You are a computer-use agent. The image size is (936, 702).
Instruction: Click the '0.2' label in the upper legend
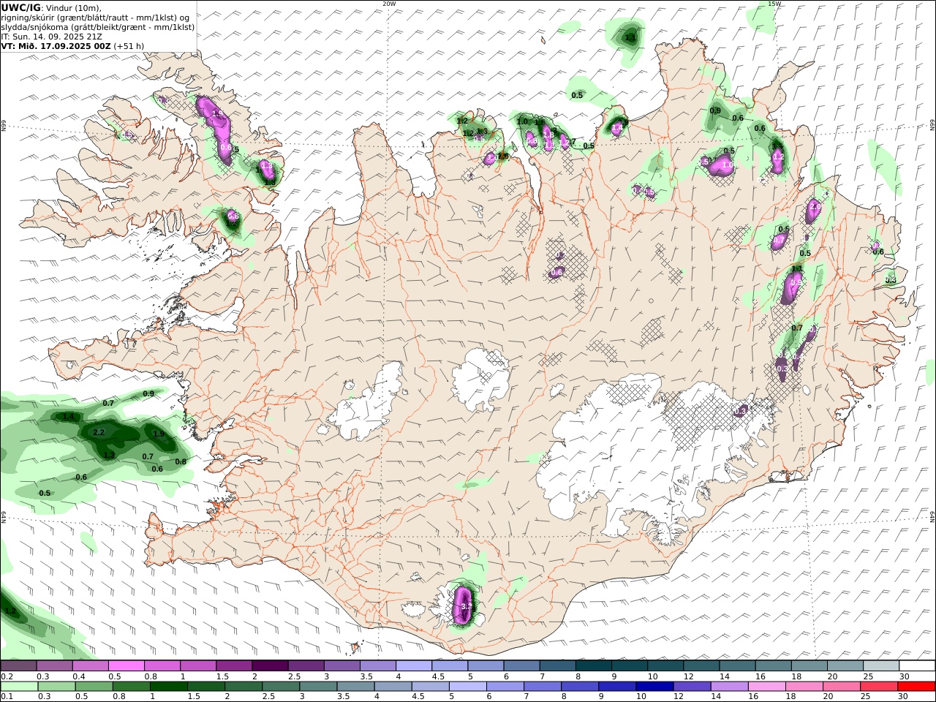[5, 676]
